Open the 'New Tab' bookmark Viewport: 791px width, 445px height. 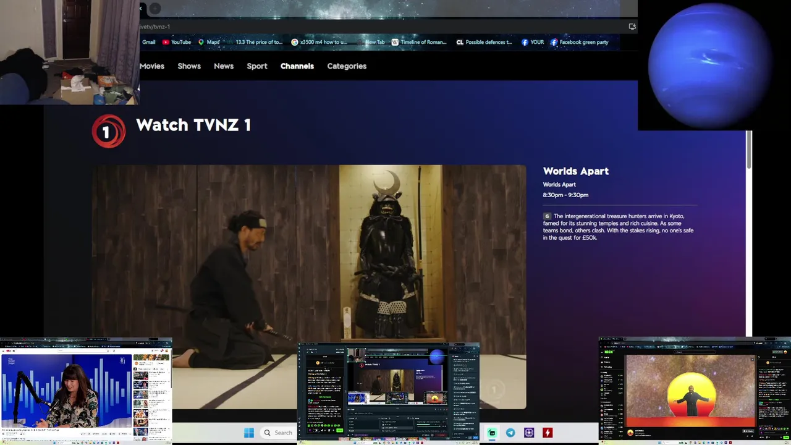coord(371,42)
